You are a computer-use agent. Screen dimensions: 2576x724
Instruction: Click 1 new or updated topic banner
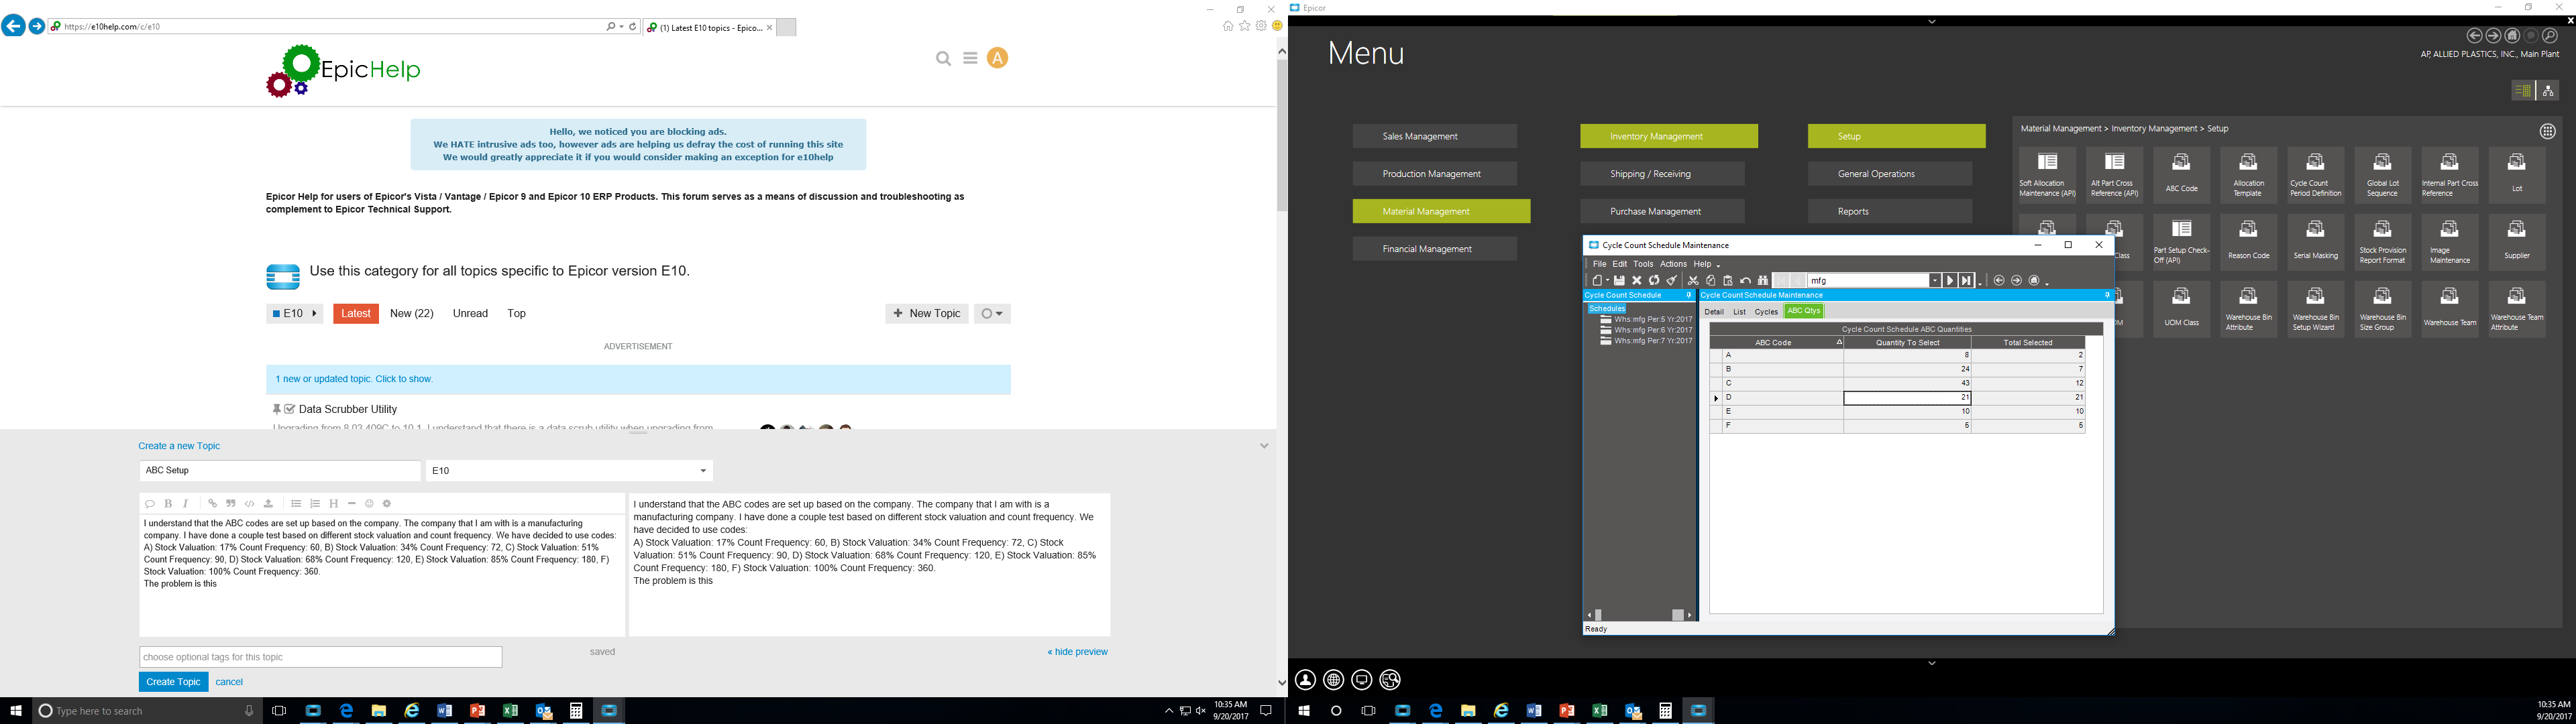(638, 380)
